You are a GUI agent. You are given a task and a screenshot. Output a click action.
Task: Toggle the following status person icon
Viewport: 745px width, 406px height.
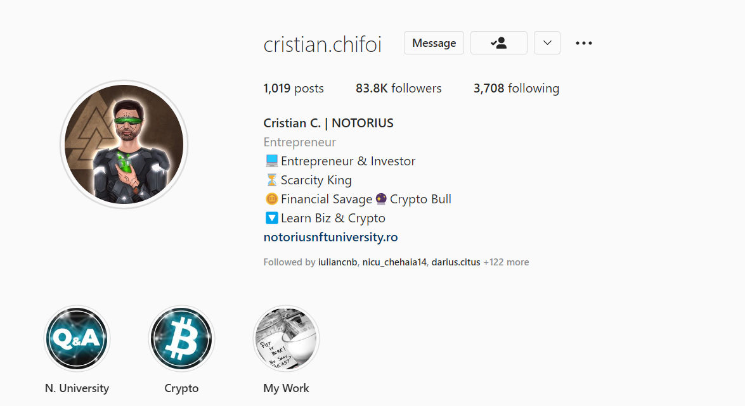[499, 42]
